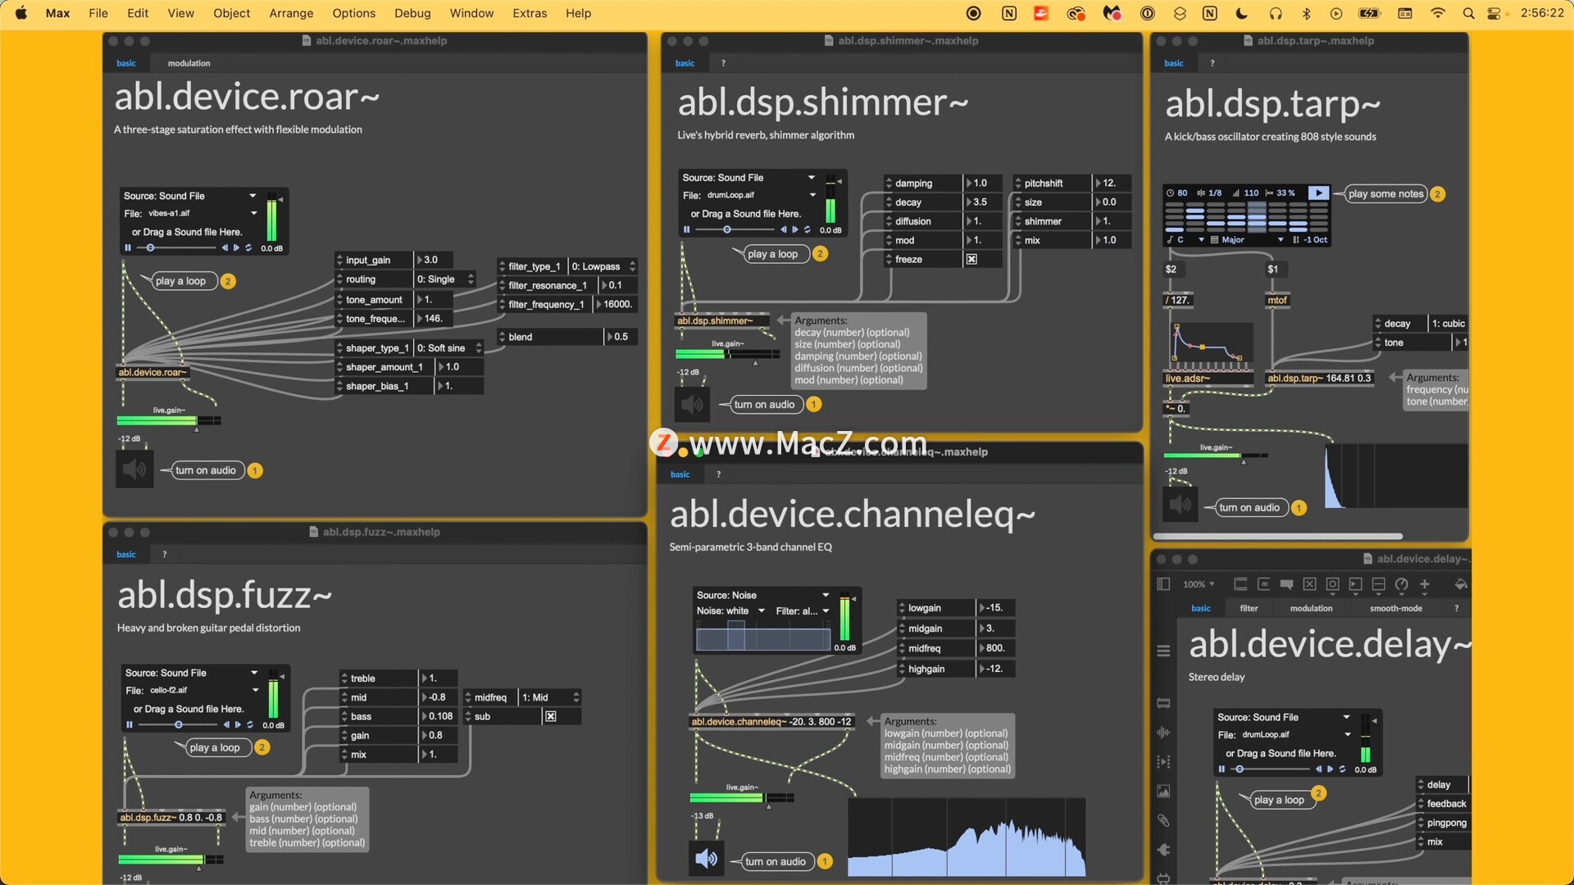The height and width of the screenshot is (885, 1574).
Task: Click live.gain~ slider in roar window
Action: coord(169,420)
